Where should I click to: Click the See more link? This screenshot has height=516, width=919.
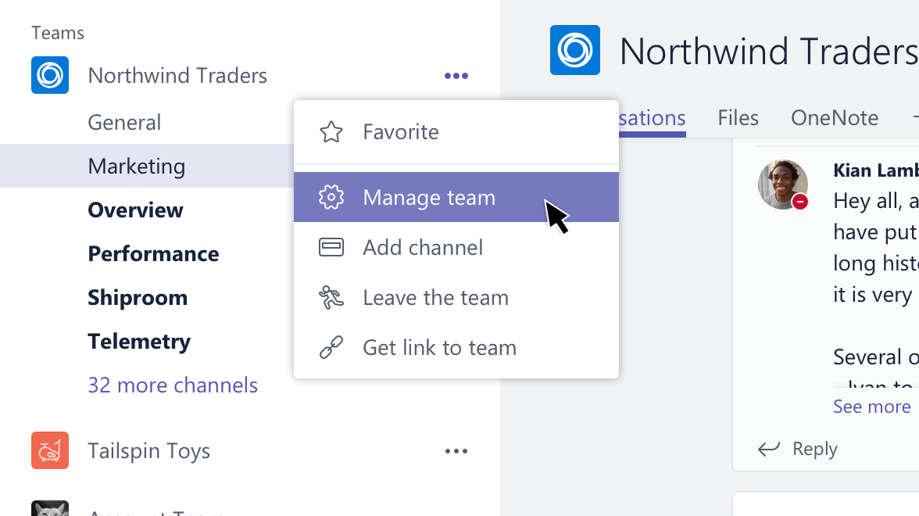(871, 406)
